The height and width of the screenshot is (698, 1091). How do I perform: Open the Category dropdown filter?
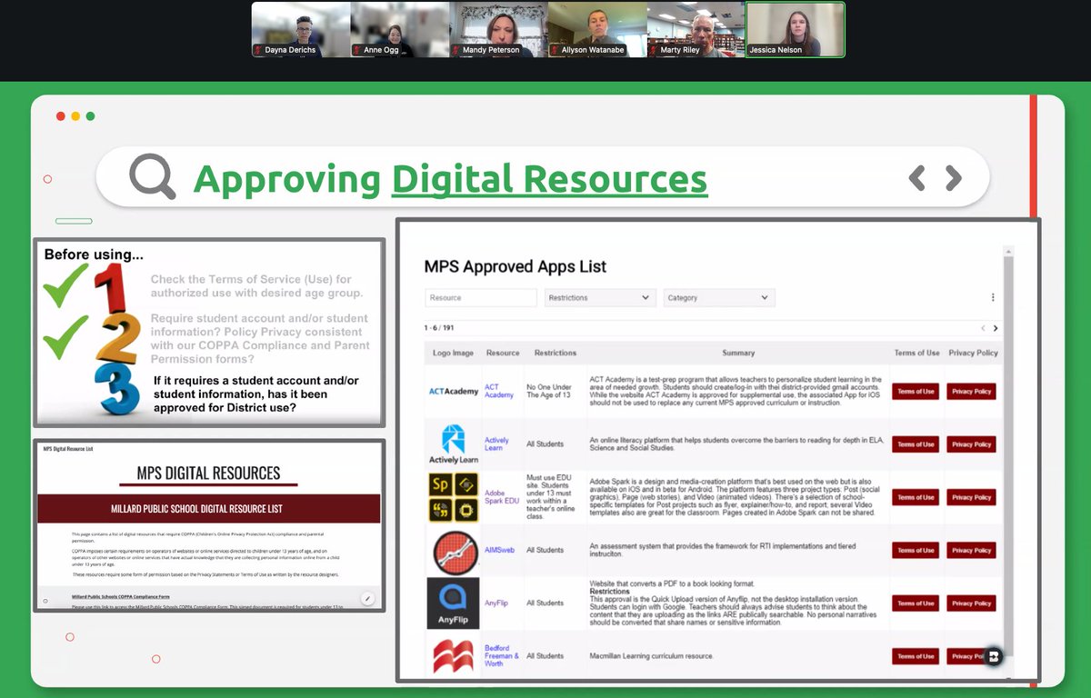click(719, 297)
